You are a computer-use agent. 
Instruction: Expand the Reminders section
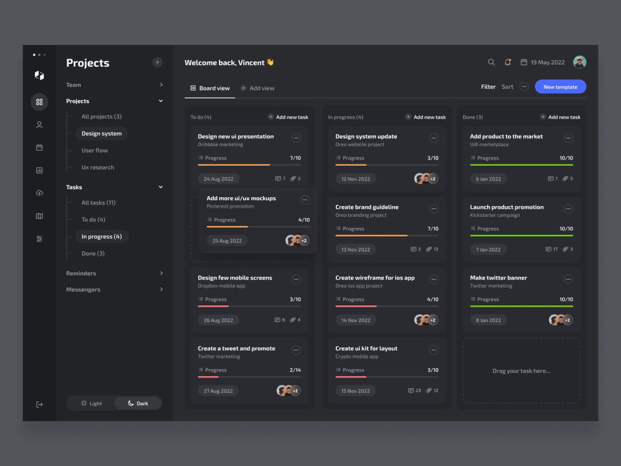point(161,273)
